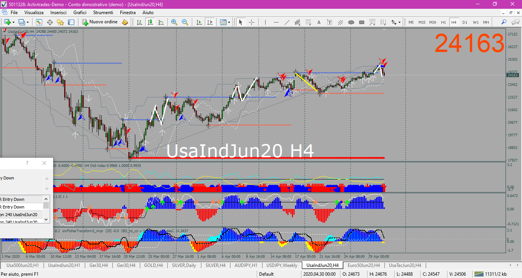Image resolution: width=522 pixels, height=278 pixels.
Task: Select the channel tool marked E
Action: coord(297,22)
